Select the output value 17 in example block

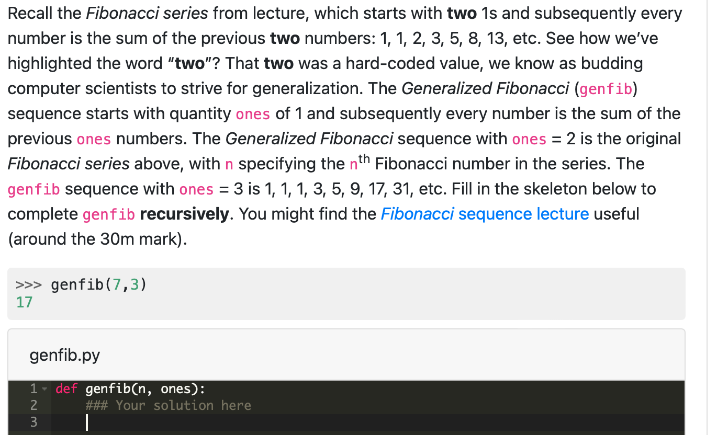pos(24,302)
